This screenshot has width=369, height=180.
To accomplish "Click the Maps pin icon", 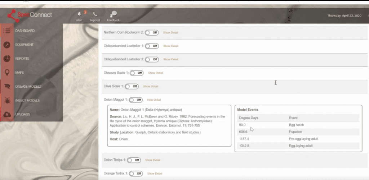I will point(7,73).
